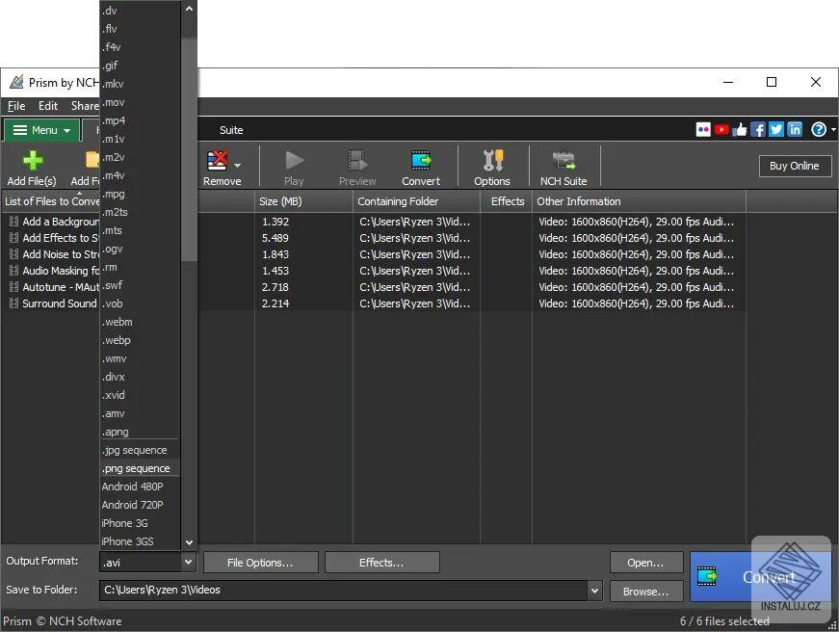The image size is (839, 632).
Task: Open the Save to Folder dropdown arrow
Action: [594, 590]
